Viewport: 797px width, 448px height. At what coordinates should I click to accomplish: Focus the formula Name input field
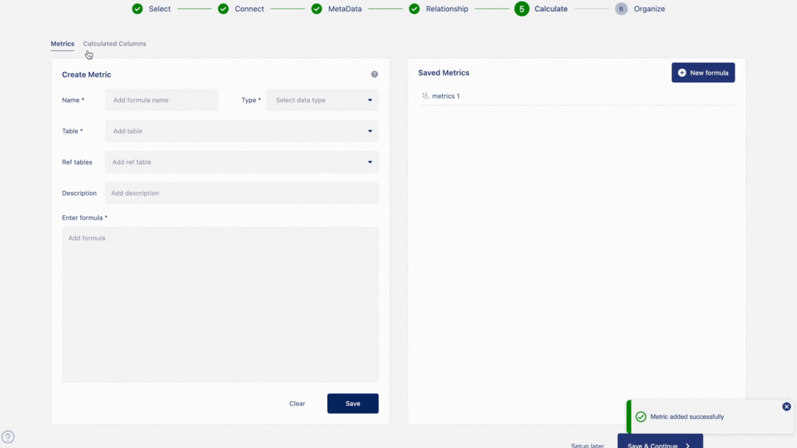162,100
